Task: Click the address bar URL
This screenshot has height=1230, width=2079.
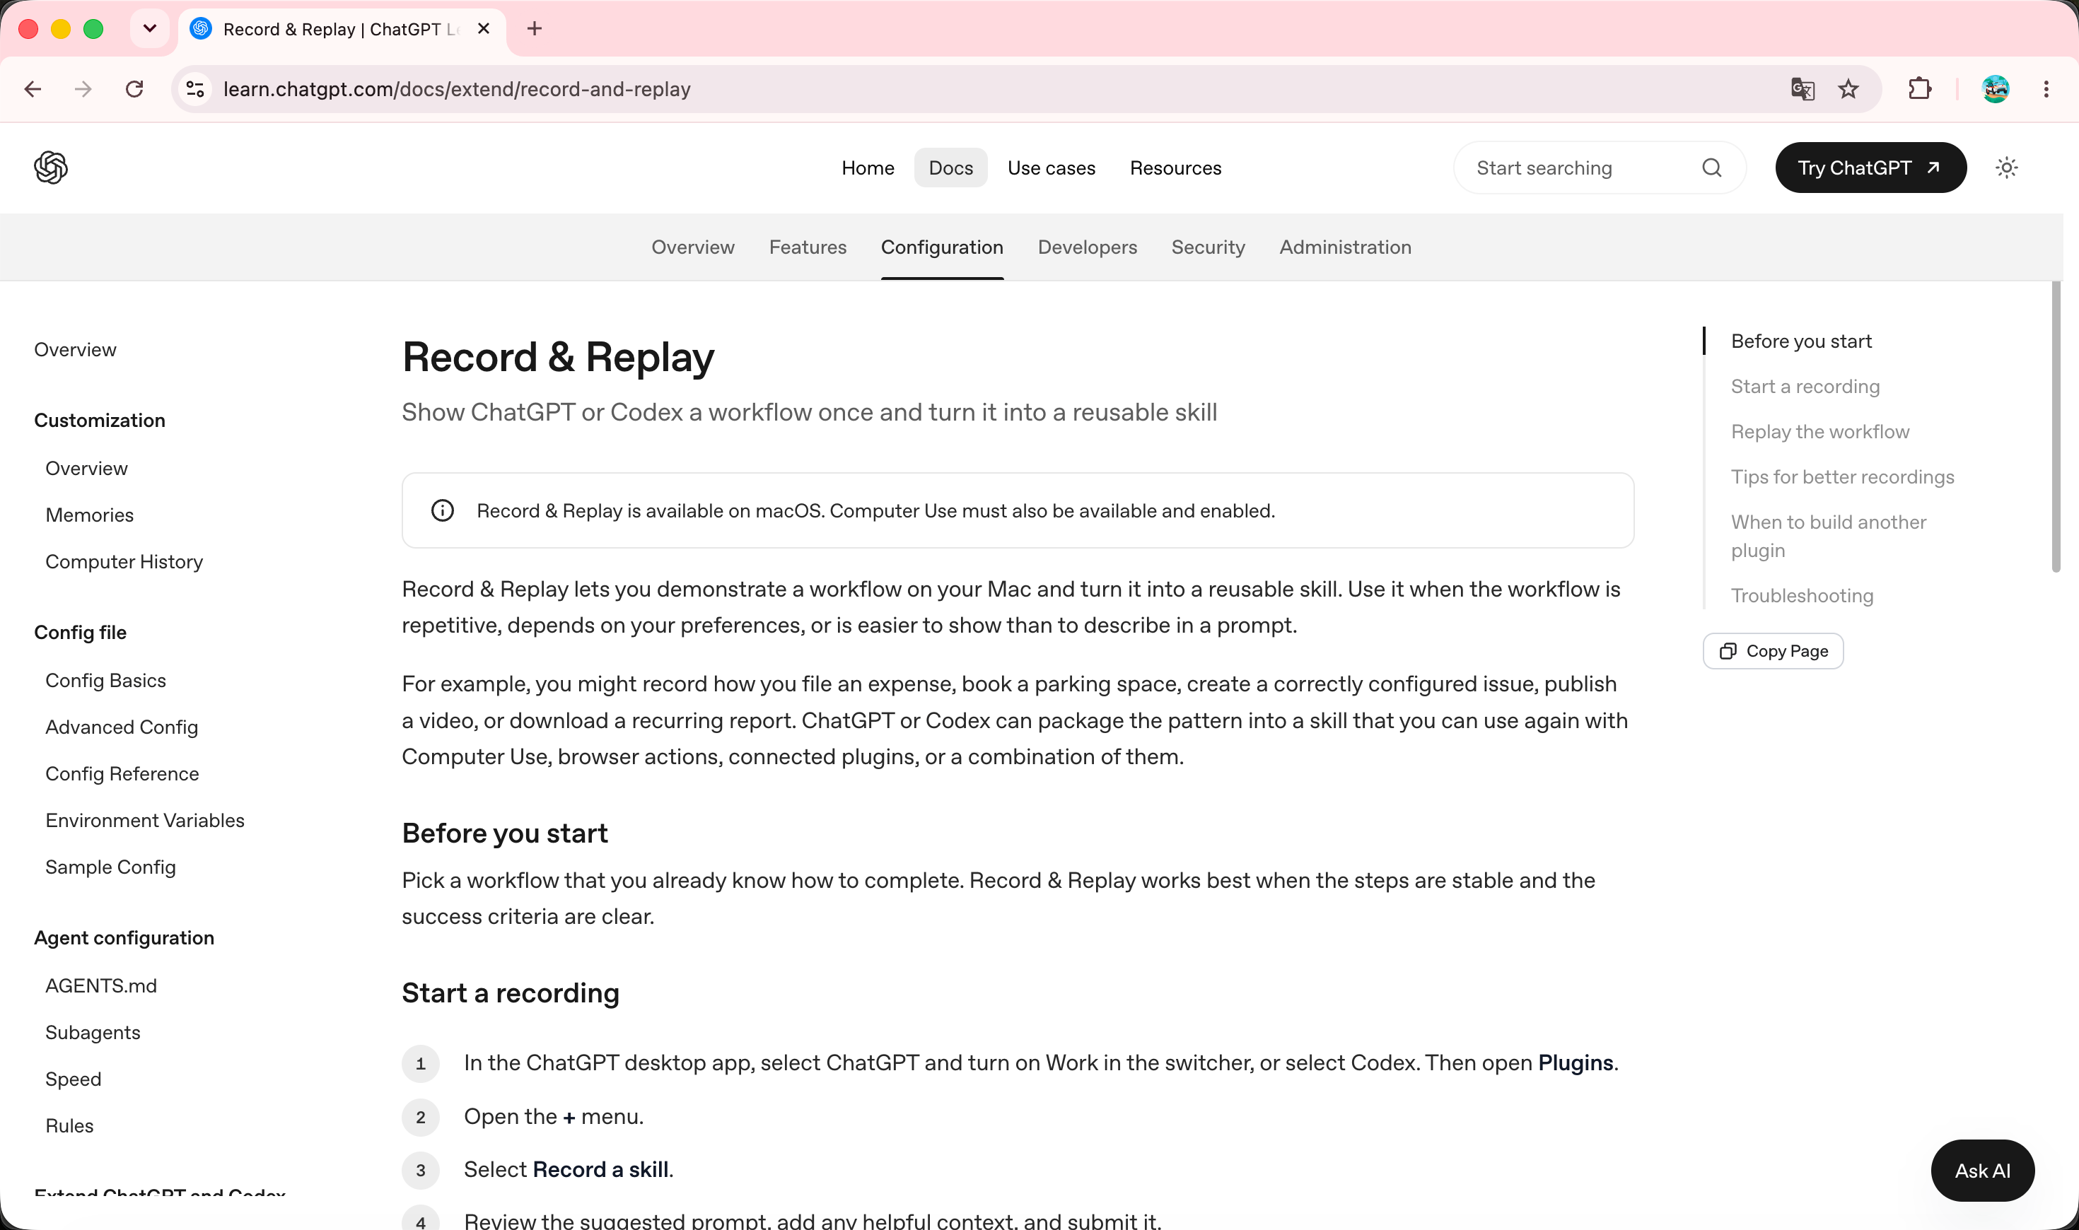Action: [457, 88]
